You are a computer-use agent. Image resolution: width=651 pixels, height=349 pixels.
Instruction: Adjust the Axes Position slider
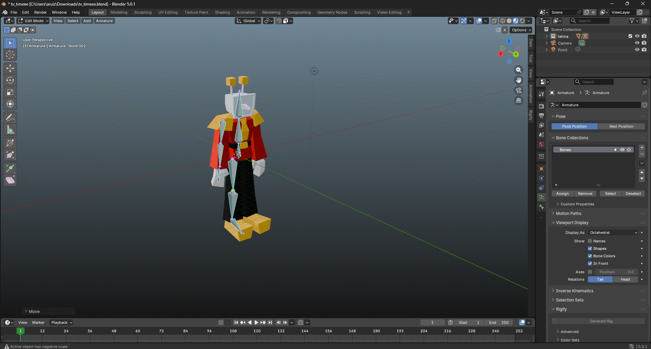tap(616, 272)
